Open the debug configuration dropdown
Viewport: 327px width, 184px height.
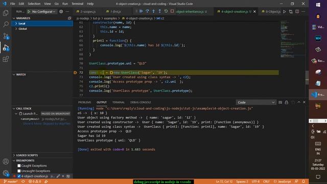point(44,11)
